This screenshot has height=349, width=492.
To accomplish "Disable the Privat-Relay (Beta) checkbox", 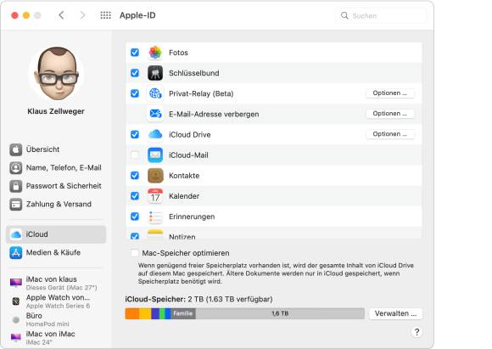I will pos(135,93).
